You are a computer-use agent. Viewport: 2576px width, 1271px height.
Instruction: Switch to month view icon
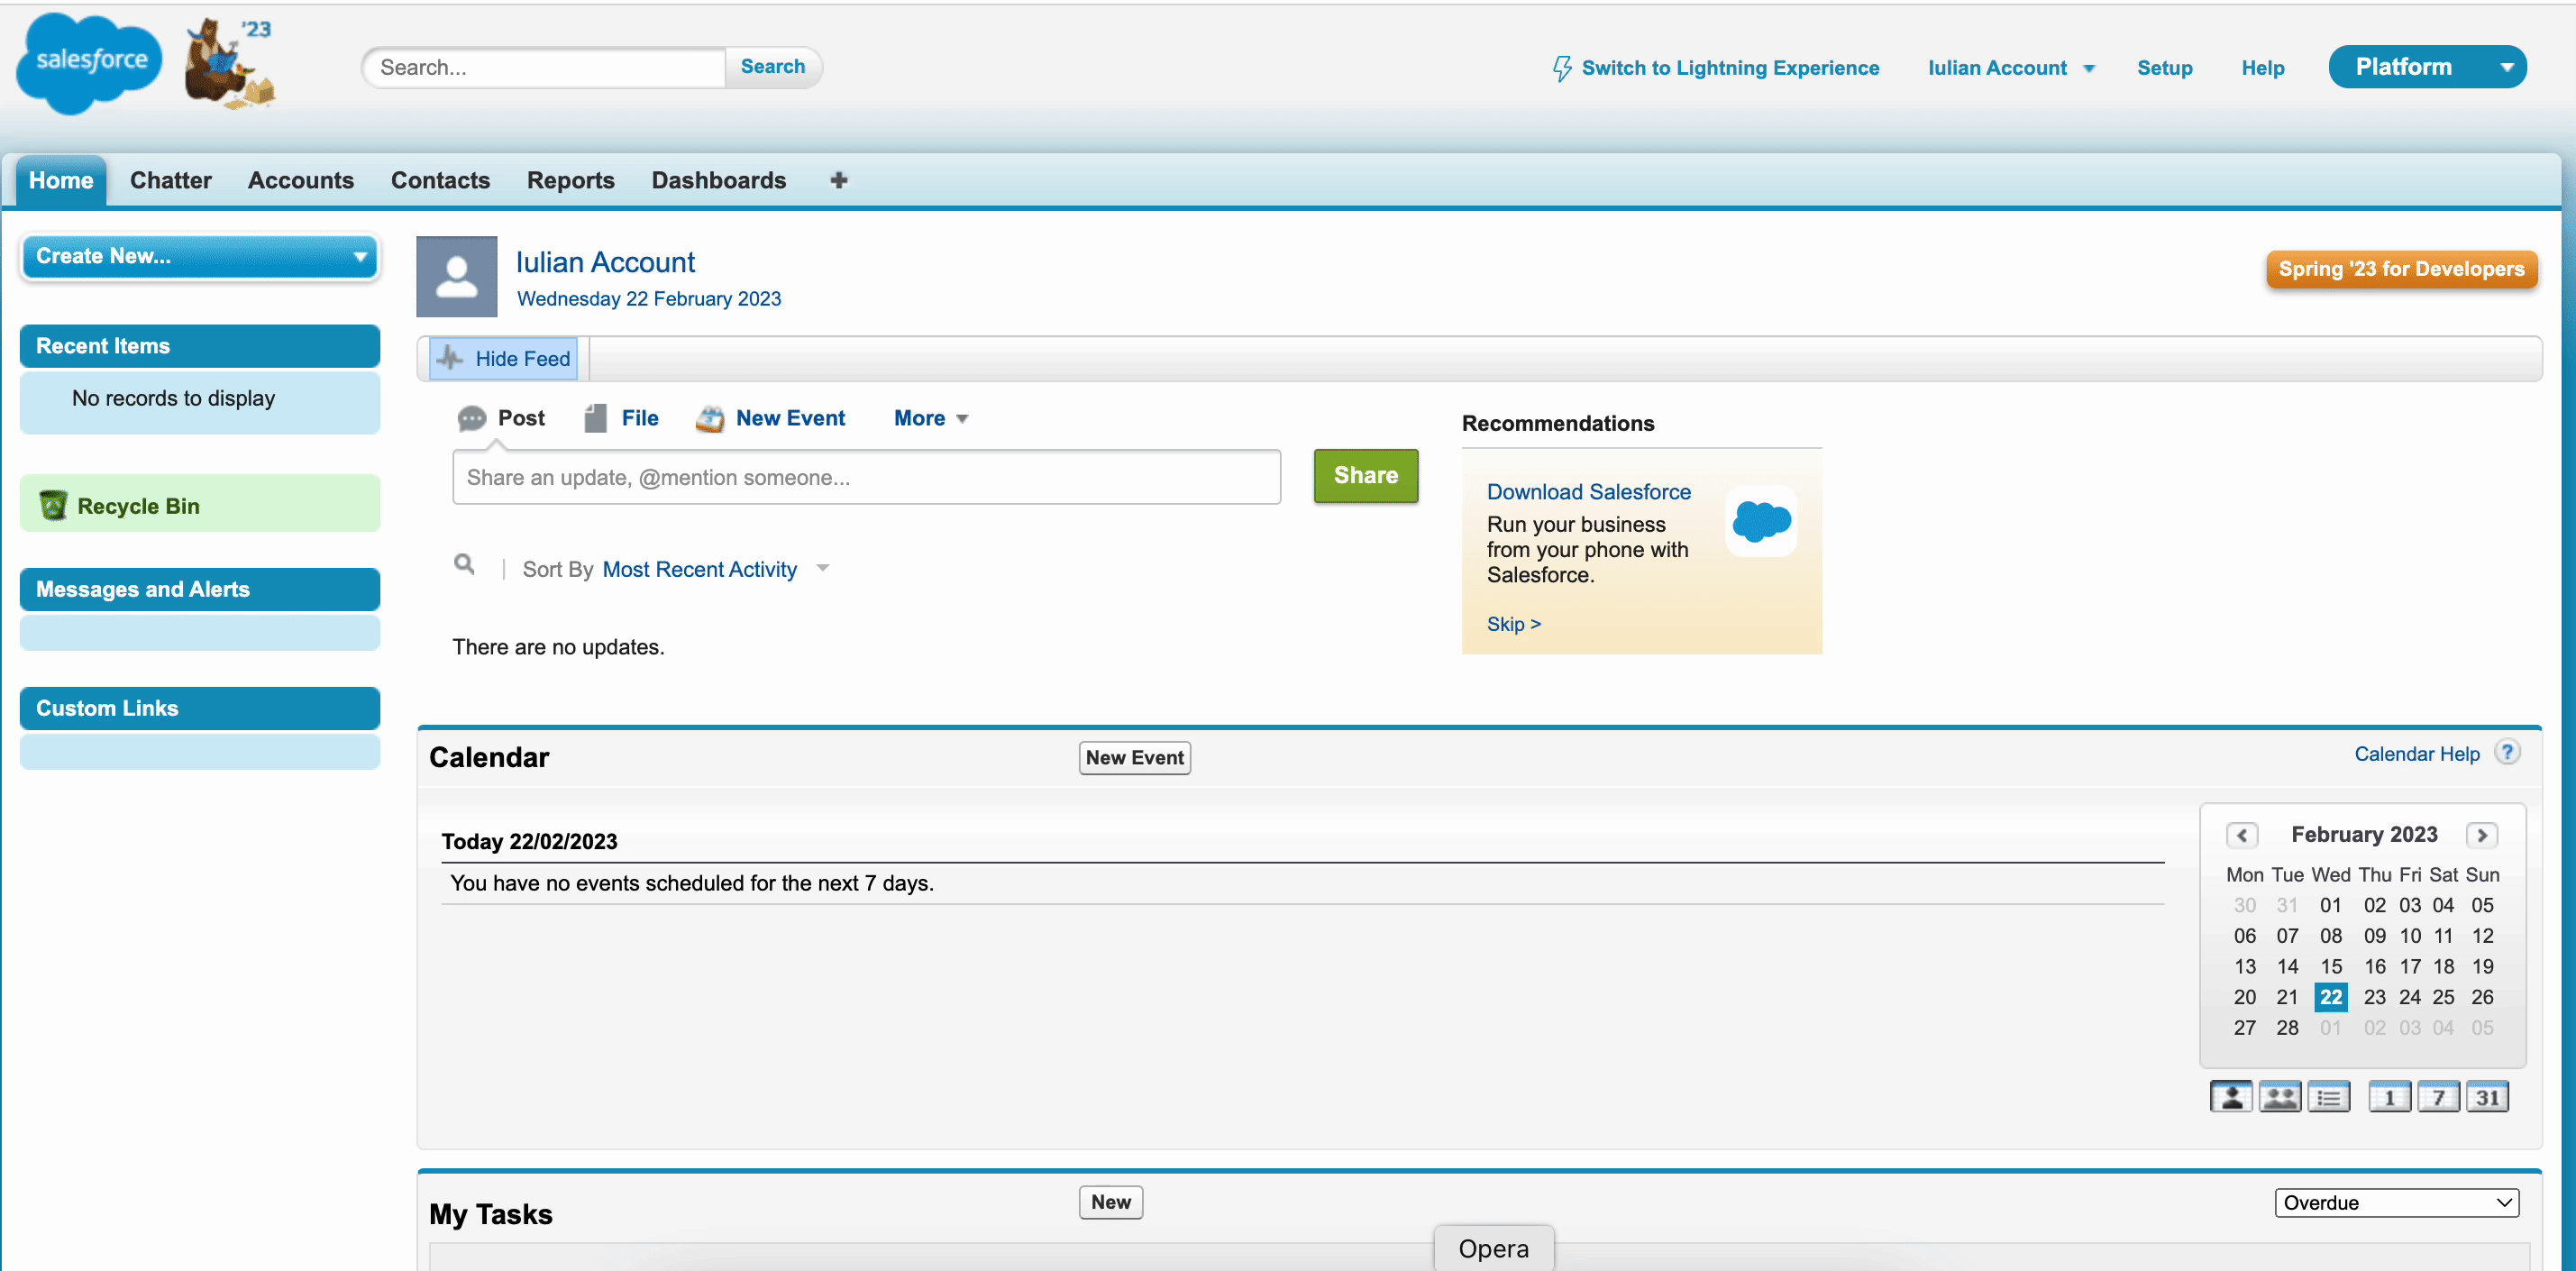coord(2488,1097)
